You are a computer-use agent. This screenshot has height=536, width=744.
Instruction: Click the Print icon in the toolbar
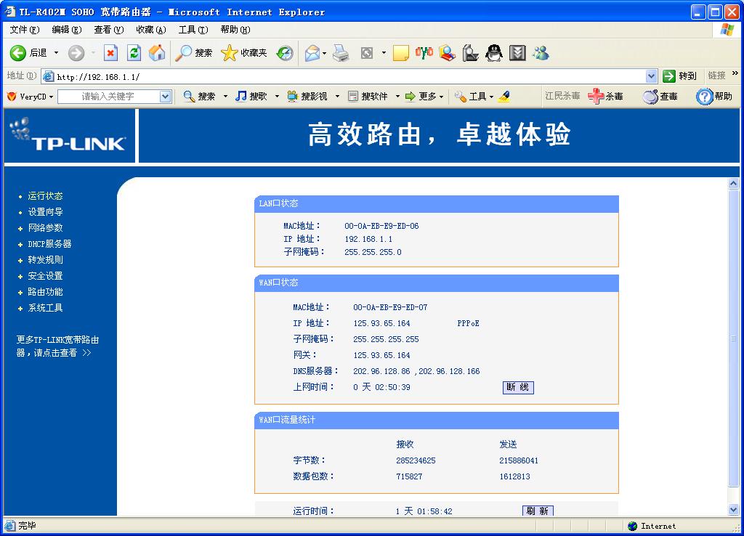(x=341, y=53)
